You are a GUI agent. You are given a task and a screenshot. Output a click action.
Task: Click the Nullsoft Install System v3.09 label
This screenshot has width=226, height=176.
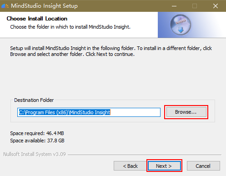35,154
